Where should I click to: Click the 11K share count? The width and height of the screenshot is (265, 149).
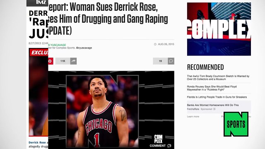(x=63, y=61)
